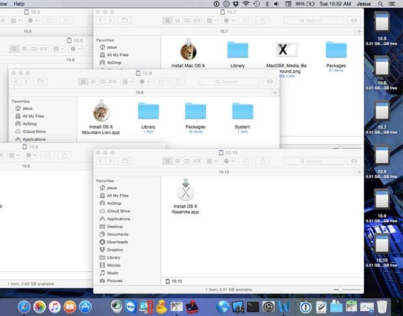Open Arrange dropdown in 10.8 window toolbar
This screenshot has height=316, width=403.
(x=127, y=82)
